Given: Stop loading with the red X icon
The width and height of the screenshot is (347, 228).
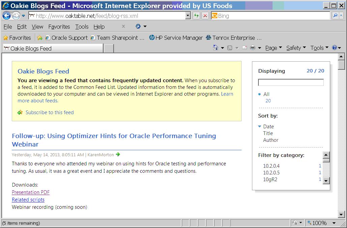Looking at the screenshot, I should point(205,16).
